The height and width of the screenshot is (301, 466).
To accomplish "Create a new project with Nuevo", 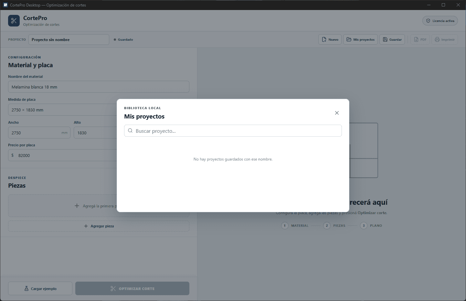I will [x=330, y=39].
